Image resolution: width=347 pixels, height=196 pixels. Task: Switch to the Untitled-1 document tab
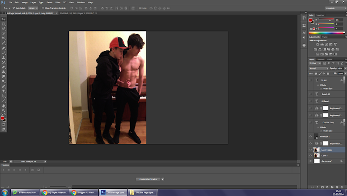(x=77, y=14)
